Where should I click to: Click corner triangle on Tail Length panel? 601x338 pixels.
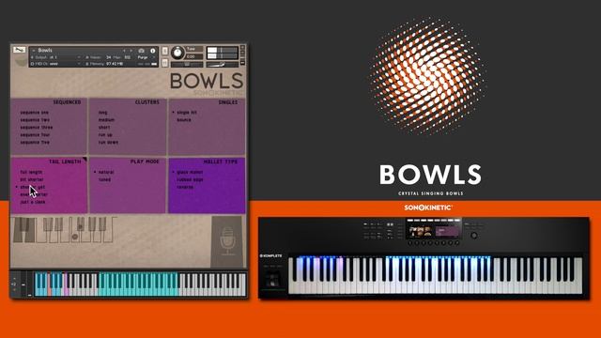85,159
